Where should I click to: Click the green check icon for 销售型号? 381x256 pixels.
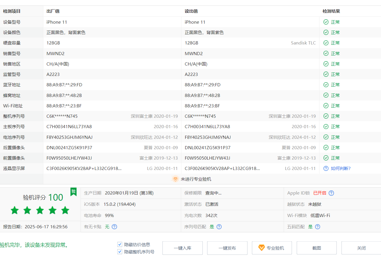pos(326,53)
